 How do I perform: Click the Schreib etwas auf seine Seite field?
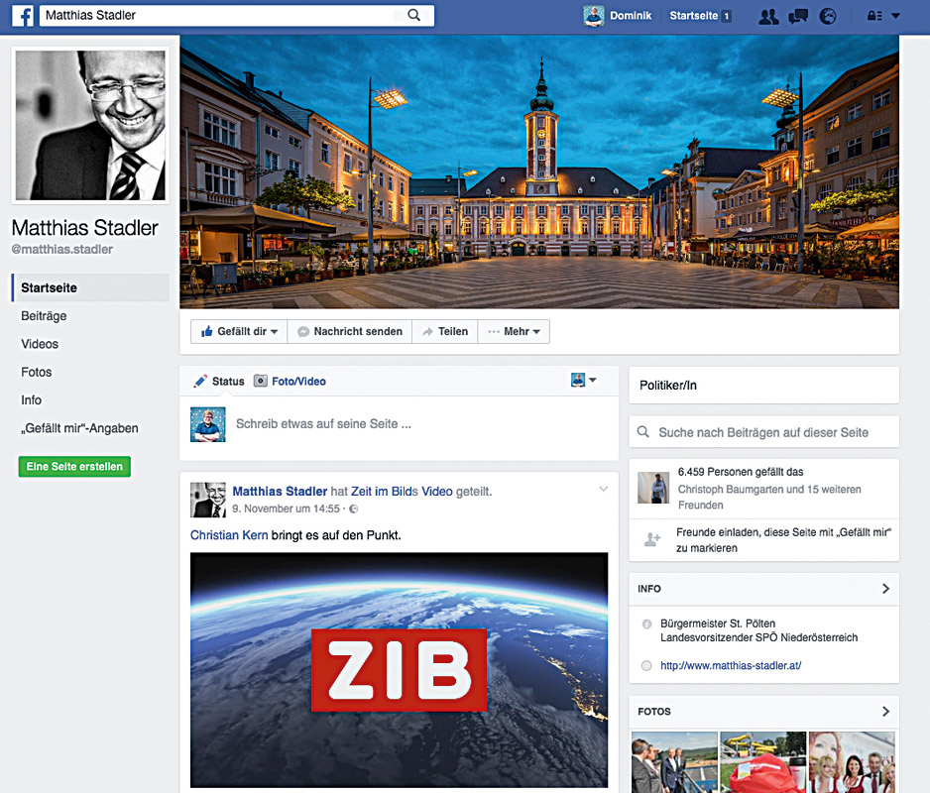click(x=323, y=424)
